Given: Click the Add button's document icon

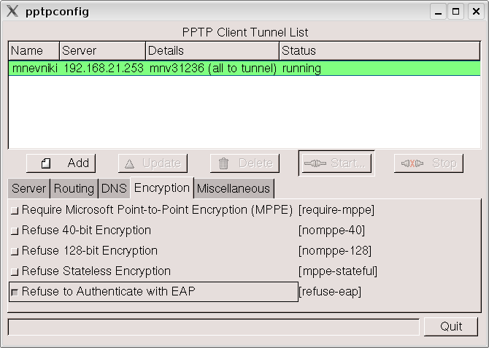Looking at the screenshot, I should click(45, 163).
